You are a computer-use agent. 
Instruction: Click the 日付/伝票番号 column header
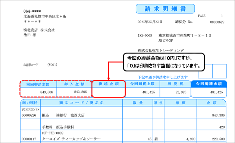point(30,103)
